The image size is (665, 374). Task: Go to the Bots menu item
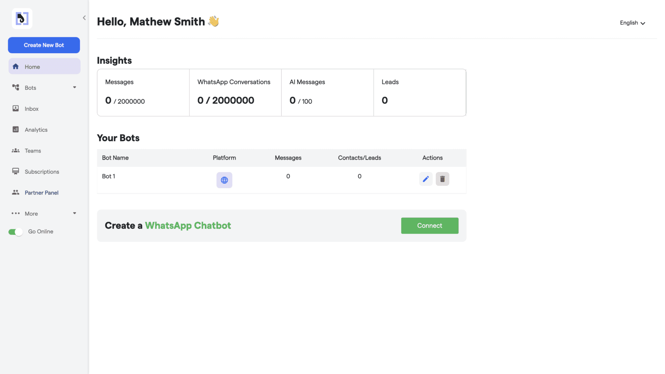(x=30, y=88)
